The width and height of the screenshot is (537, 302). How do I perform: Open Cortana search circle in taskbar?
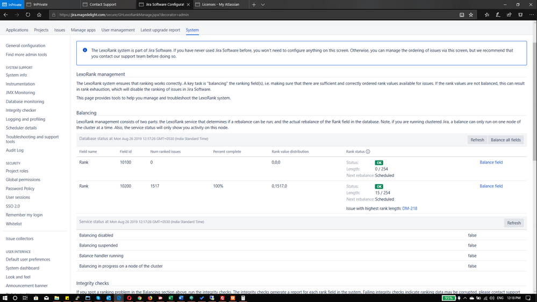point(15,298)
